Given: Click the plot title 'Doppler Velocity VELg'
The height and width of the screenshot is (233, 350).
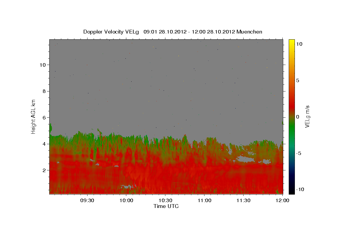Looking at the screenshot, I should (111, 32).
